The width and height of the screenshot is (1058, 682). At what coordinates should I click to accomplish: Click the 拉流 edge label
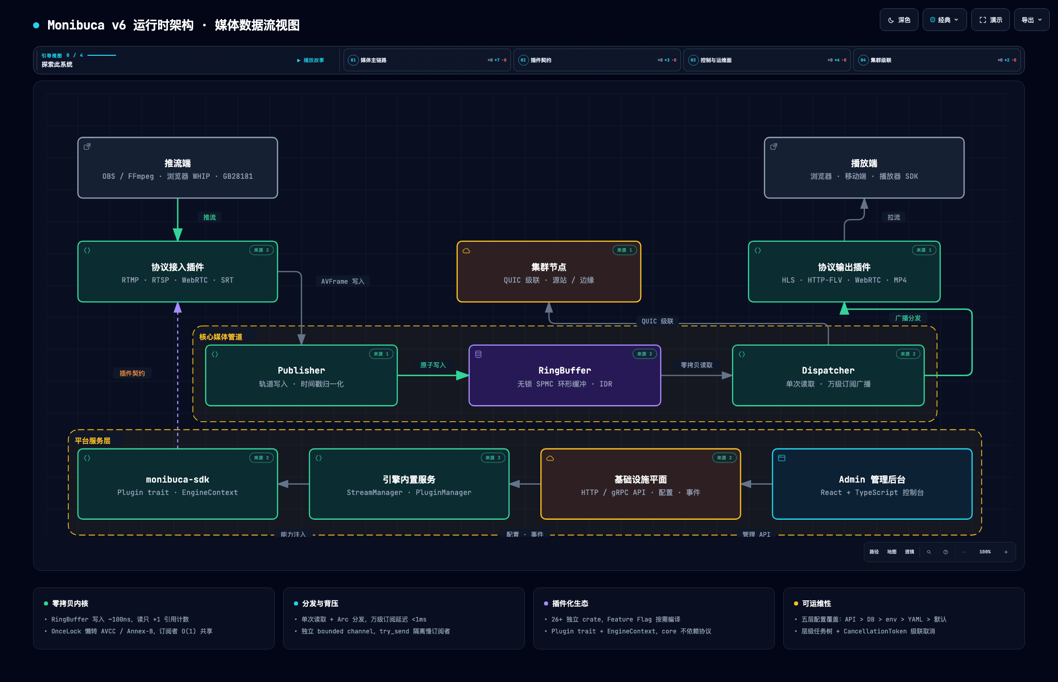pos(894,218)
